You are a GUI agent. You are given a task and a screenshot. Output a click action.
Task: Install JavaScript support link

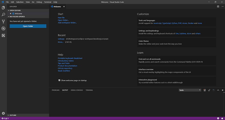(x=157, y=23)
